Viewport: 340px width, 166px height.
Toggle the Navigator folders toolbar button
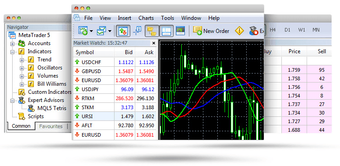(152, 31)
